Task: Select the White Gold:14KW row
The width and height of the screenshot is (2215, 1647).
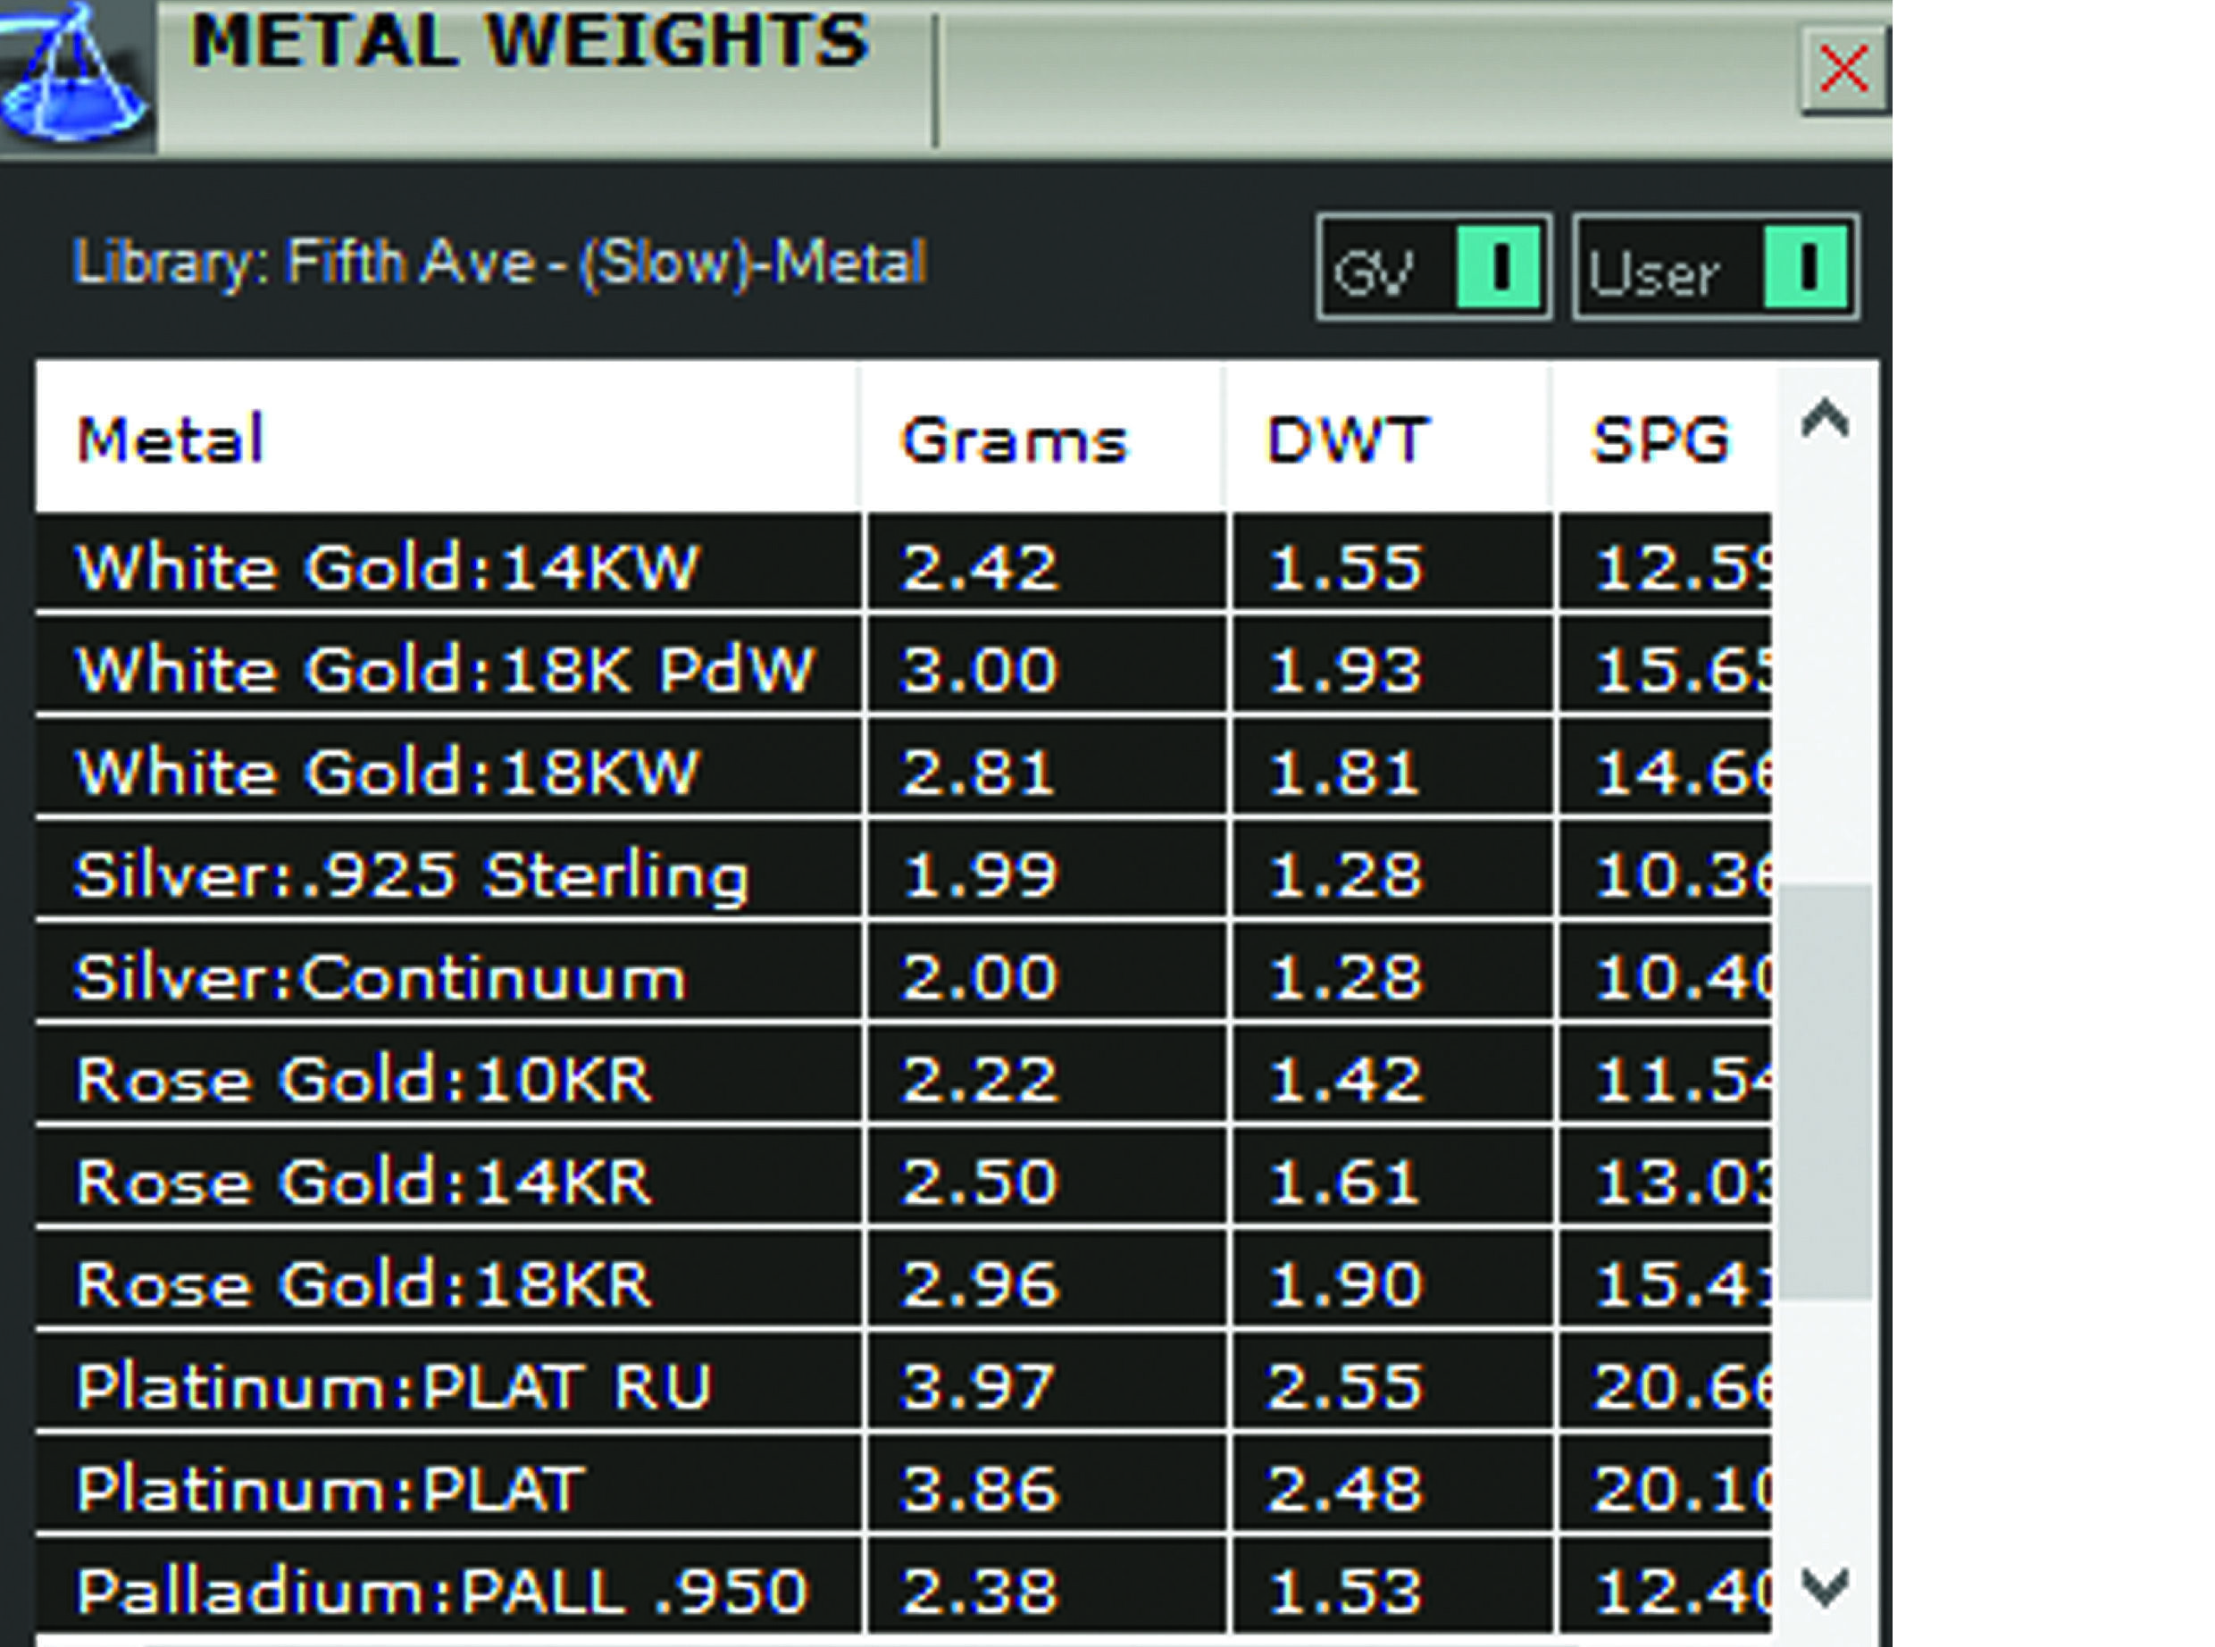Action: click(389, 566)
